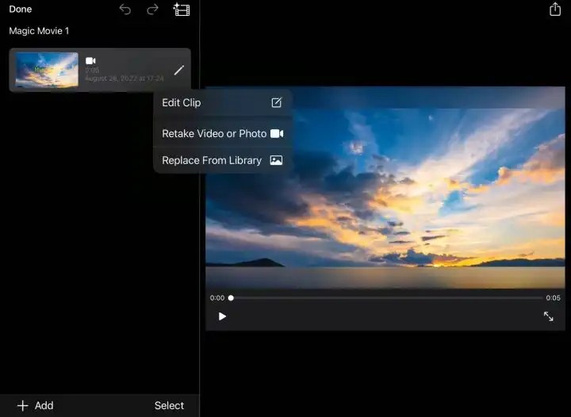Image resolution: width=571 pixels, height=417 pixels.
Task: Tap the Done button
Action: click(21, 9)
